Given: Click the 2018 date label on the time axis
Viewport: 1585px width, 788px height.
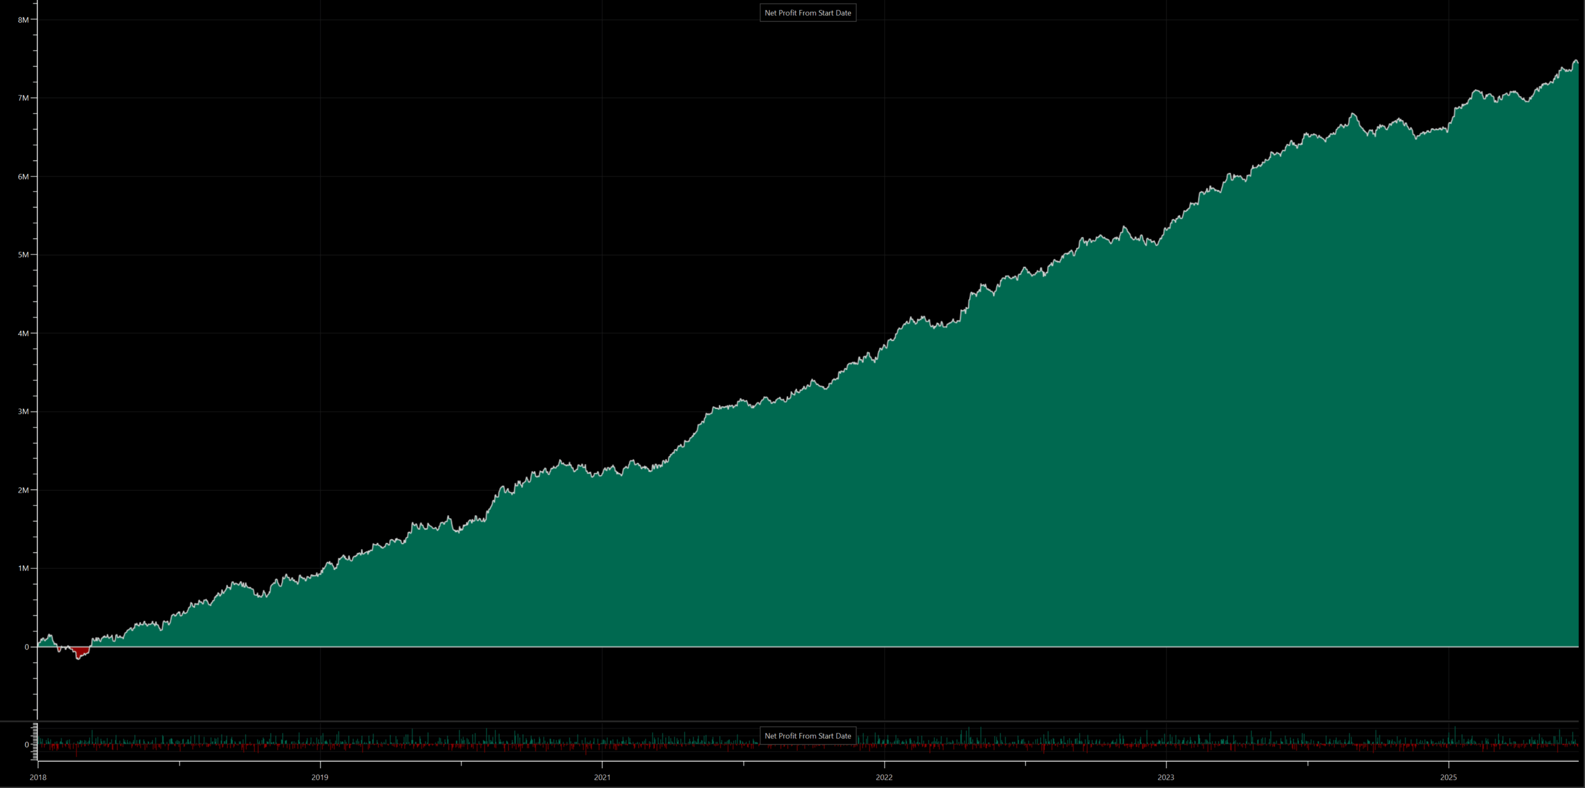Looking at the screenshot, I should coord(38,777).
